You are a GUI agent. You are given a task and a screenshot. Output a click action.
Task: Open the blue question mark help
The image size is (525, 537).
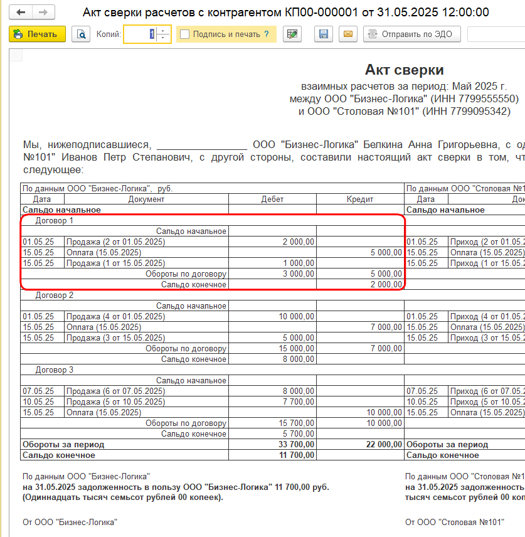(x=267, y=35)
